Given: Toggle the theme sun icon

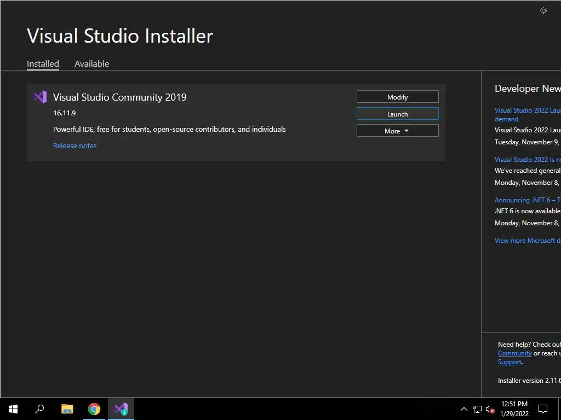Looking at the screenshot, I should [x=543, y=11].
